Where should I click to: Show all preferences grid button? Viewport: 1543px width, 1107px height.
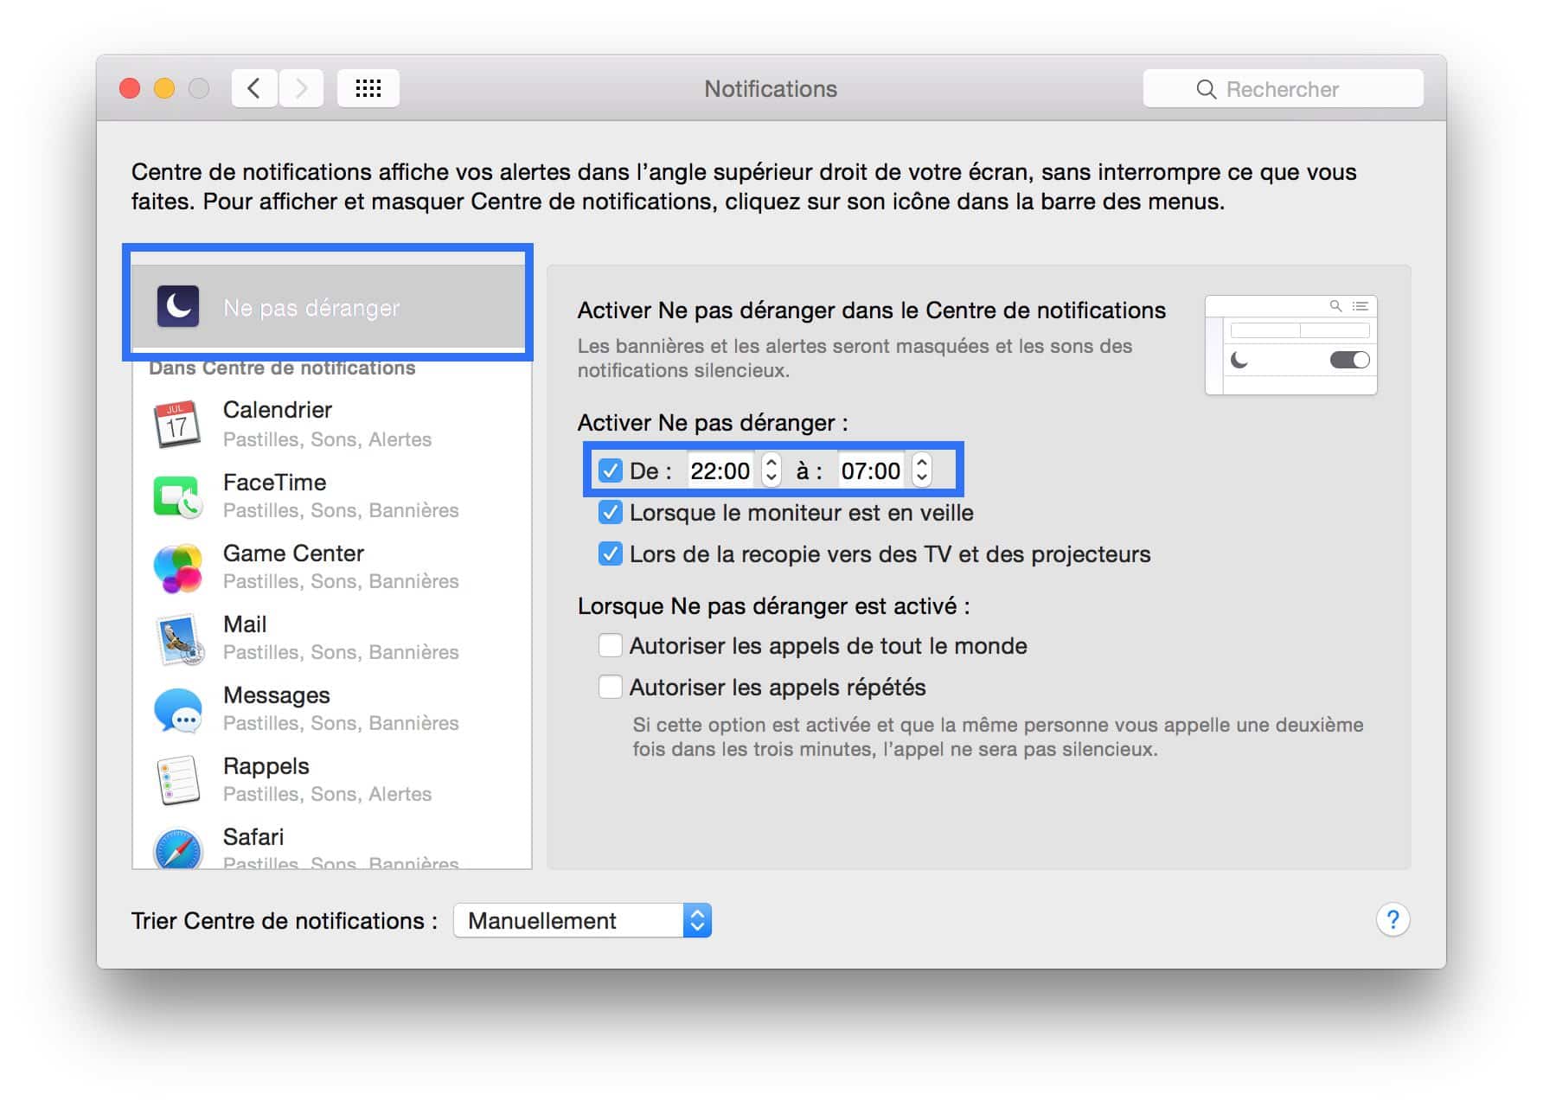[368, 88]
